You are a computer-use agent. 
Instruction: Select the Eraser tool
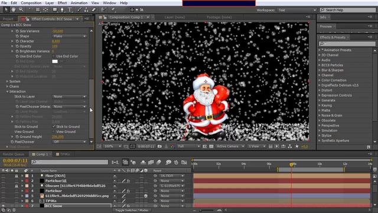tap(93, 9)
